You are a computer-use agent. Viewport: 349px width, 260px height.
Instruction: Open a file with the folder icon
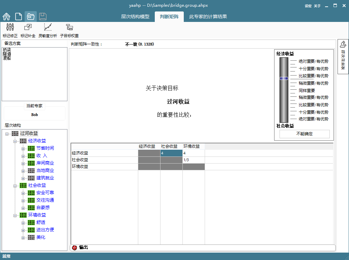pos(30,17)
